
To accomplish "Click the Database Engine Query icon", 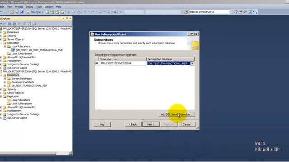I will pyautogui.click(x=47, y=12).
